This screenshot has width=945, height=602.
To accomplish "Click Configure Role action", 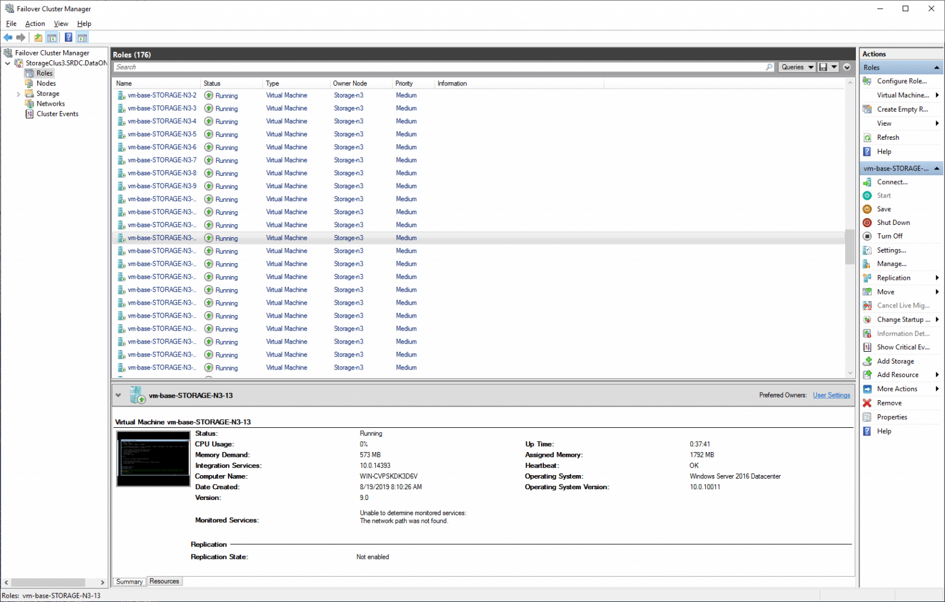I will 902,81.
